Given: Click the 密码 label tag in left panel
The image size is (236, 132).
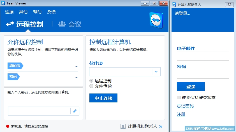Looking at the screenshot, I should [x=13, y=77].
